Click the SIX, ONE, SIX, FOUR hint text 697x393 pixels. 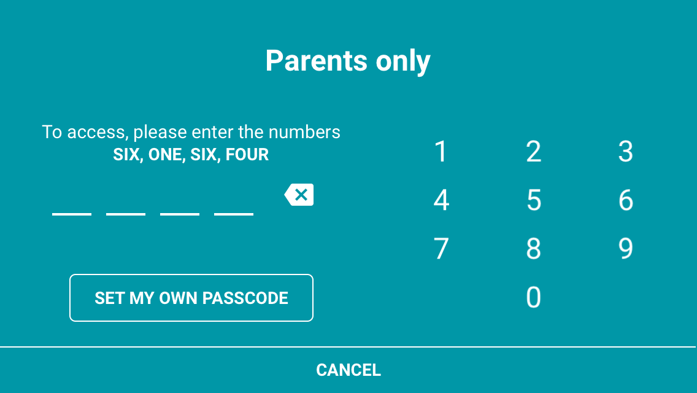tap(190, 154)
